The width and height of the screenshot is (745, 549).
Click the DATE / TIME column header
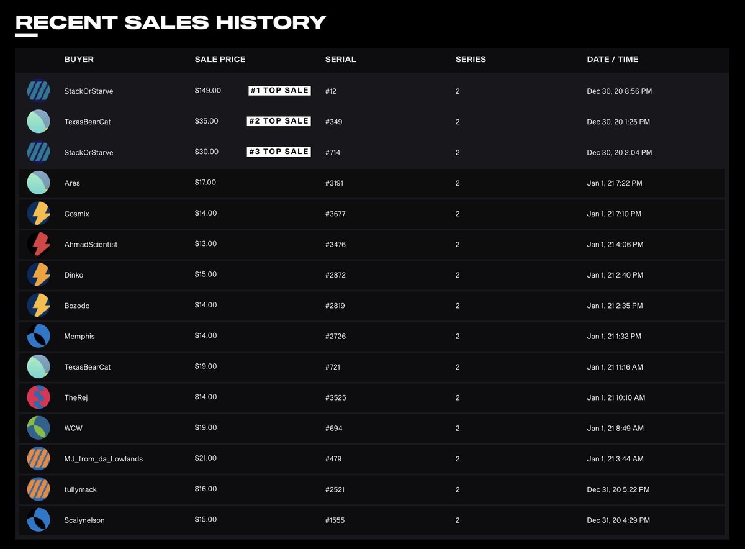point(612,60)
